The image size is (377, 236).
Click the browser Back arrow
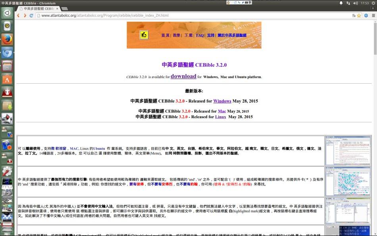tap(18, 15)
